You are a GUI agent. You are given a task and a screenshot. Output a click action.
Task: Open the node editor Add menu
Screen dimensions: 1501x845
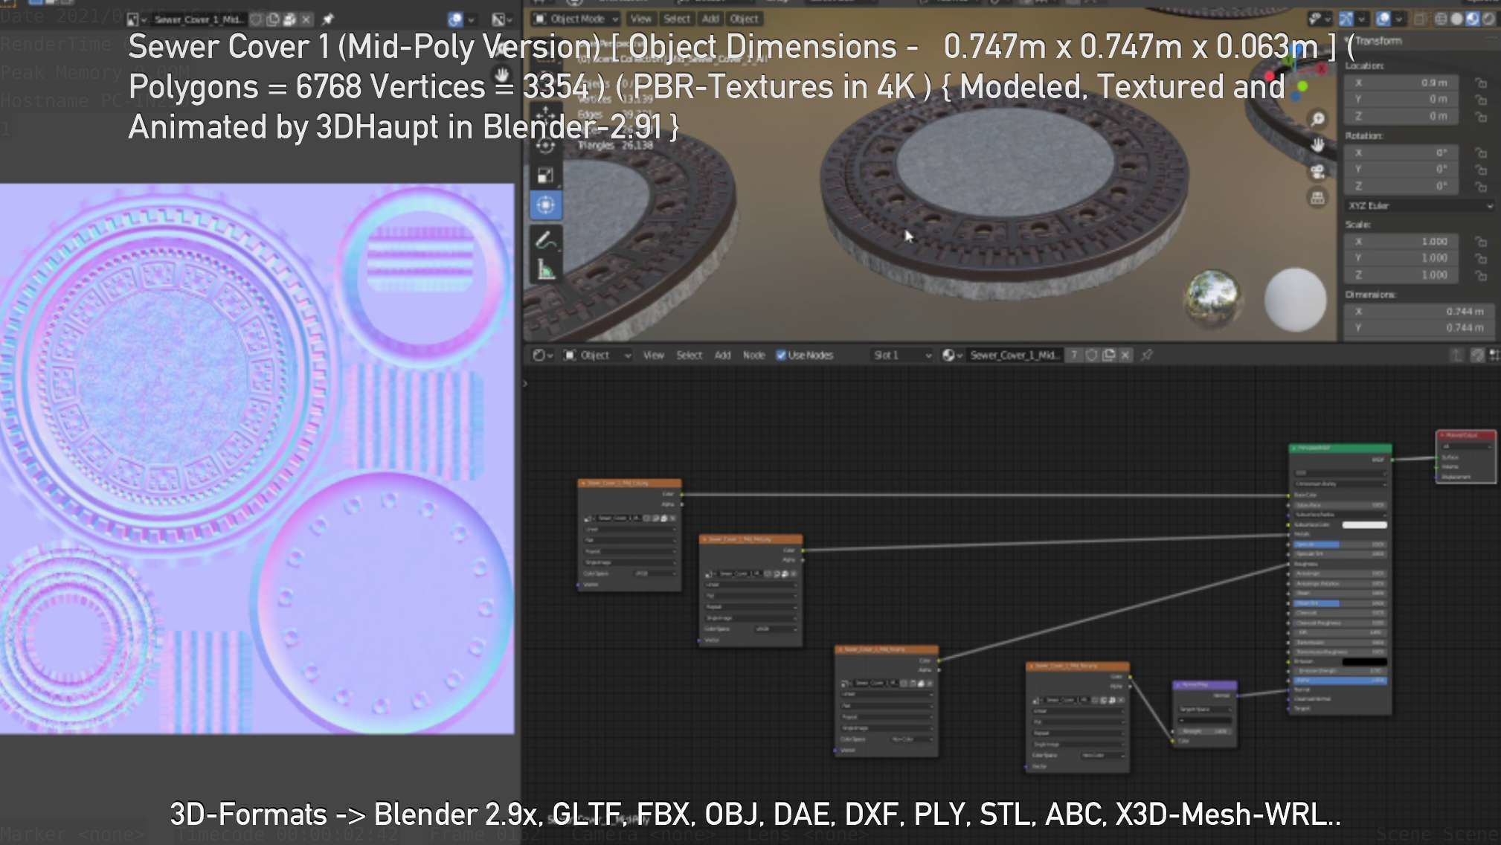(722, 356)
